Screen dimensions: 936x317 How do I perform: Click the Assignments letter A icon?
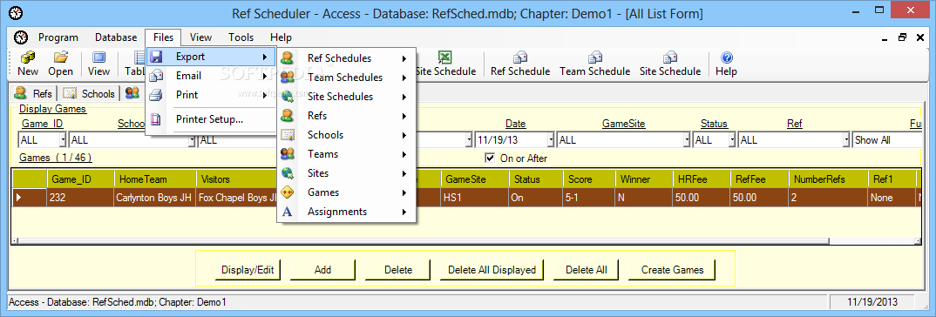point(287,212)
